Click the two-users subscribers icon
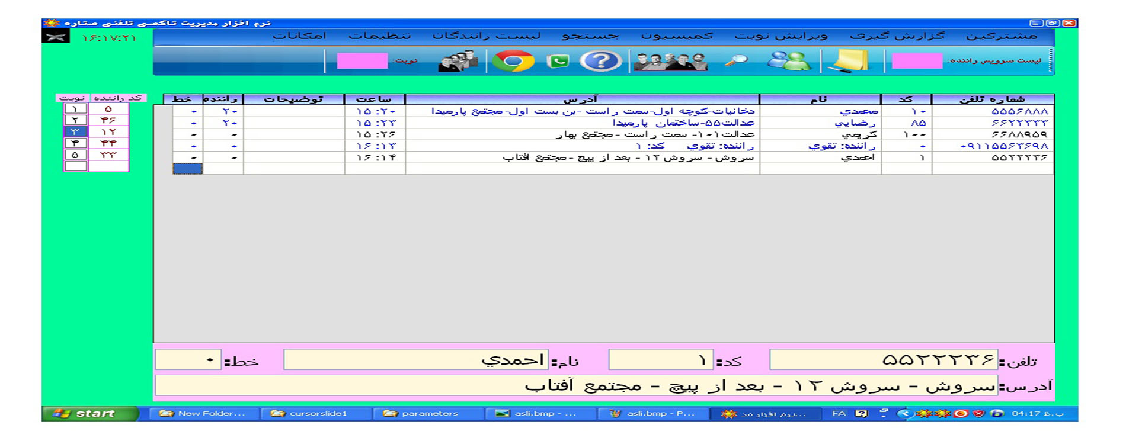Screen dimensions: 1126x444 (788, 61)
